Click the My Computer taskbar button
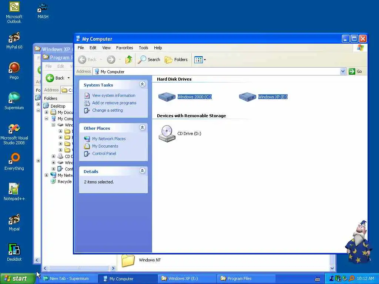This screenshot has width=379, height=284. (x=128, y=279)
